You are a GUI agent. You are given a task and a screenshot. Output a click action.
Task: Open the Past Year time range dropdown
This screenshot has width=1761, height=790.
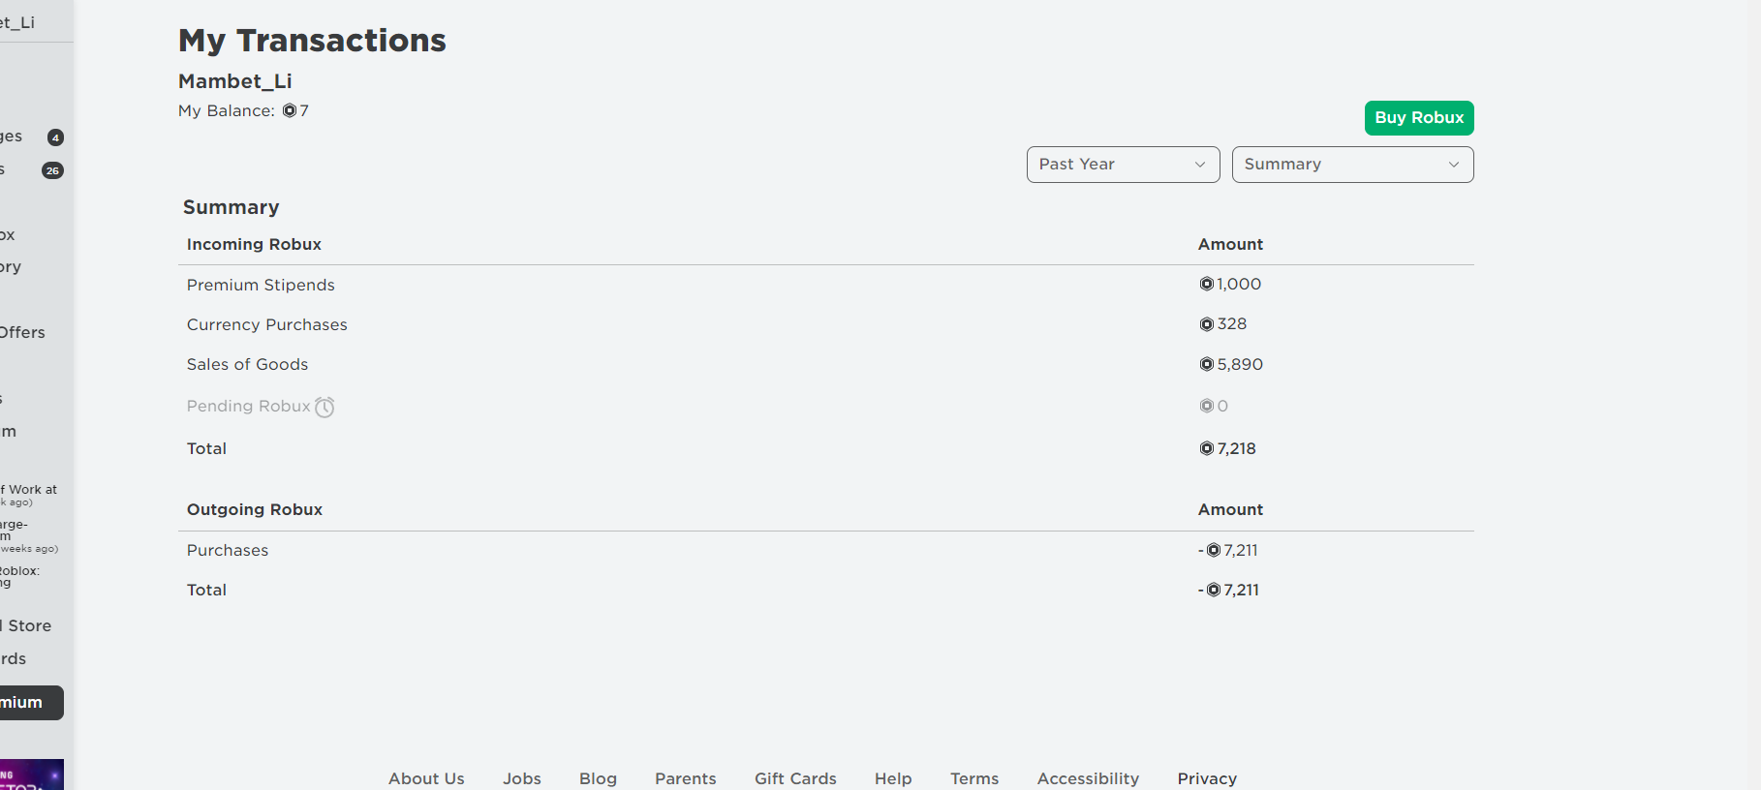coord(1123,165)
